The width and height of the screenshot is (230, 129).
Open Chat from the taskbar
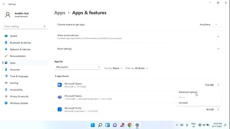click(115, 125)
